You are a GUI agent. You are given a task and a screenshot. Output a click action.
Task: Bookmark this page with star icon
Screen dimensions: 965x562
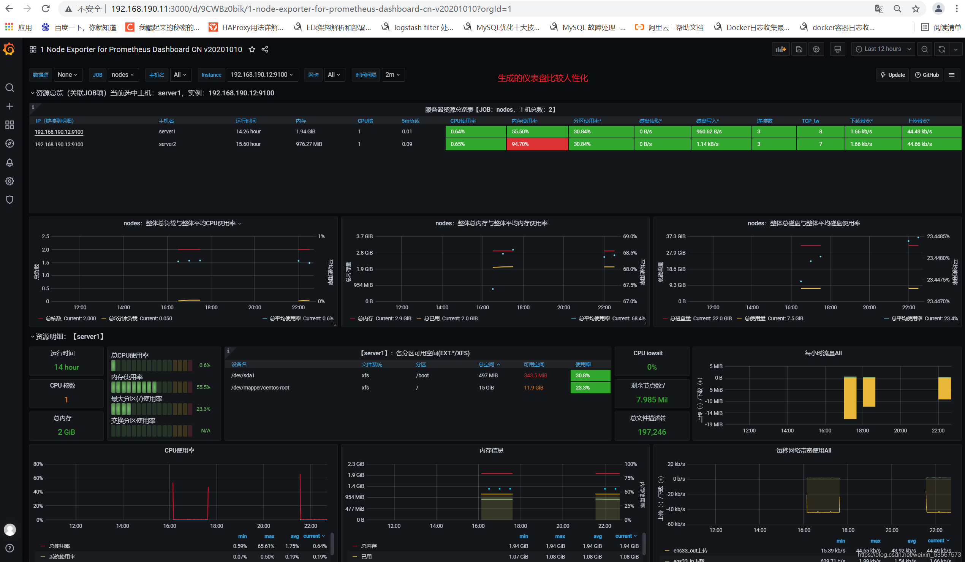(916, 9)
